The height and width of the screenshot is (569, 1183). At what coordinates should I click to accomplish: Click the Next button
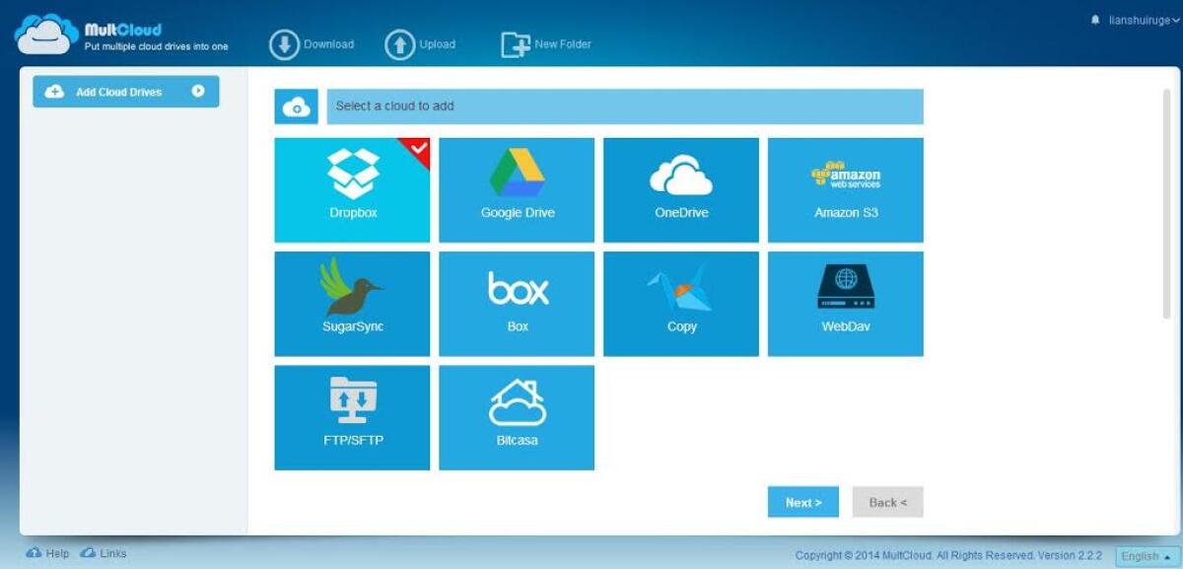click(x=802, y=502)
